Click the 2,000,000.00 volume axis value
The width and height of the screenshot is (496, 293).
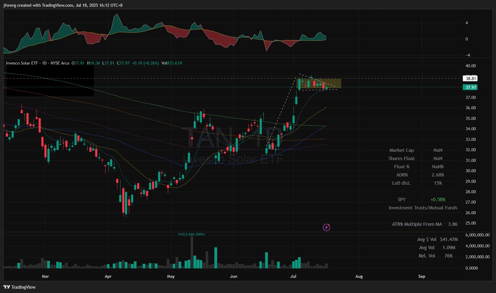pyautogui.click(x=478, y=257)
